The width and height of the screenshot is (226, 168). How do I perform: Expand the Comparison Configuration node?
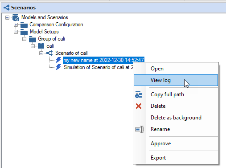click(16, 25)
